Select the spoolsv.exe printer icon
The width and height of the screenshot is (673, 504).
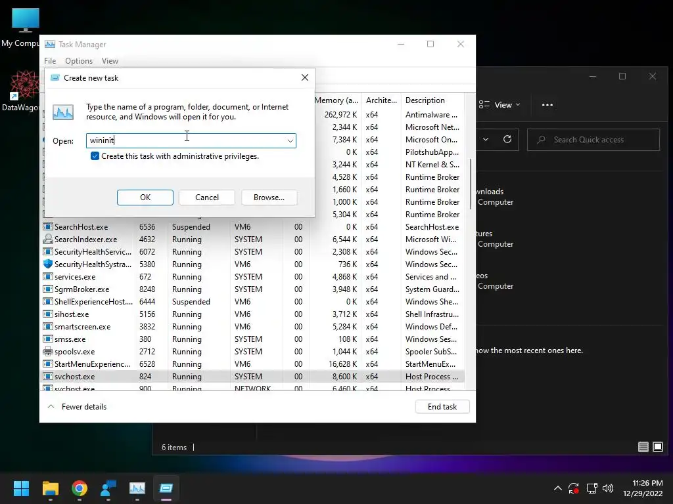47,352
